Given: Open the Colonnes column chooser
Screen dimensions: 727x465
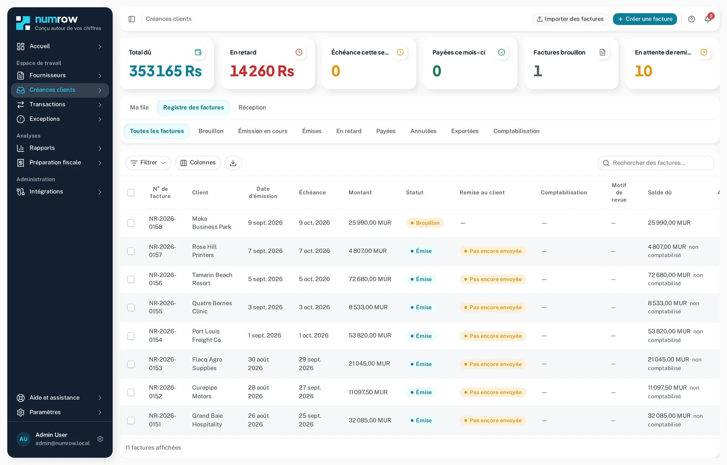Looking at the screenshot, I should click(198, 163).
